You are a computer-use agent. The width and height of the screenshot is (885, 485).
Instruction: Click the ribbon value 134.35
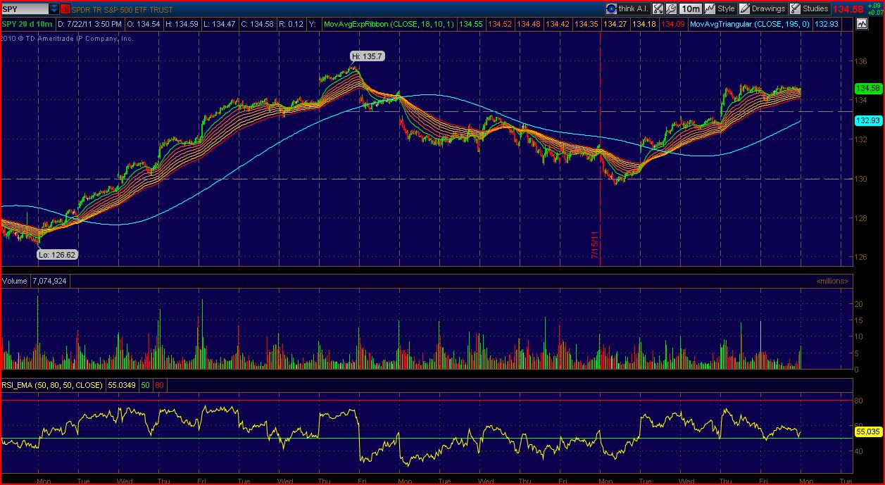pos(586,24)
